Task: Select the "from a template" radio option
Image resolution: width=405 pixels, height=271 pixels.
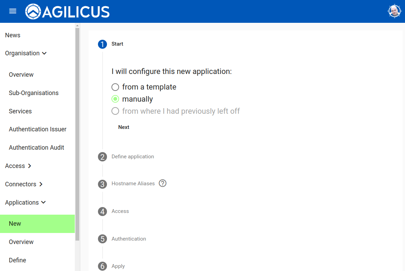Action: coord(115,87)
